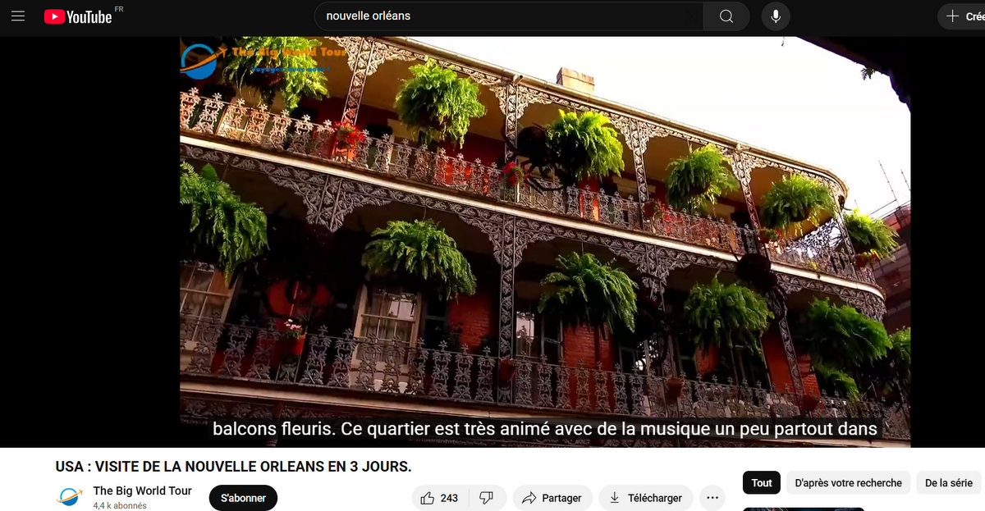Click the video title about Nouvelle Orleans
Screen dimensions: 985x511
233,467
